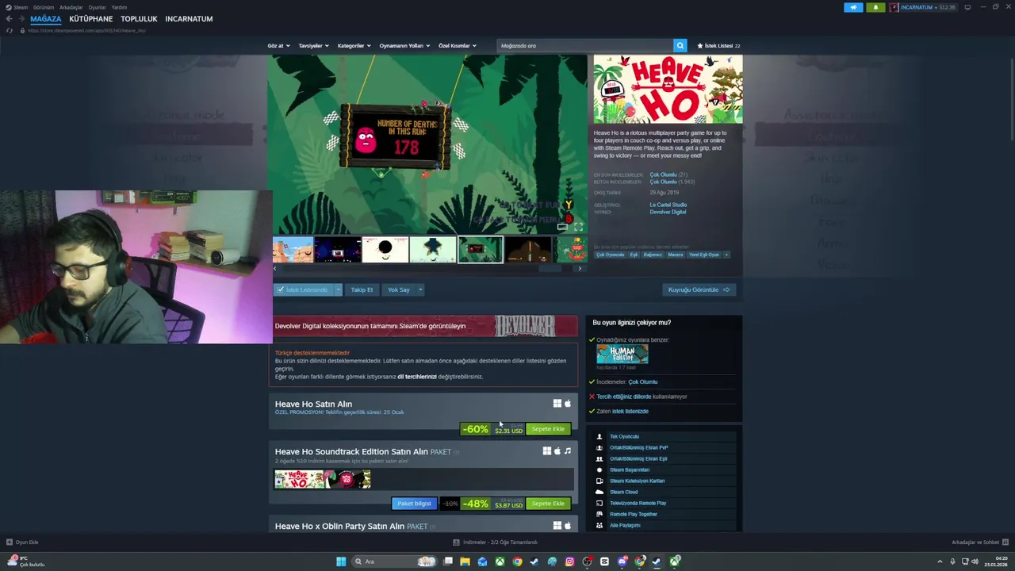Open the Oynamanın Yolları dropdown
Image resolution: width=1015 pixels, height=571 pixels.
click(x=404, y=45)
